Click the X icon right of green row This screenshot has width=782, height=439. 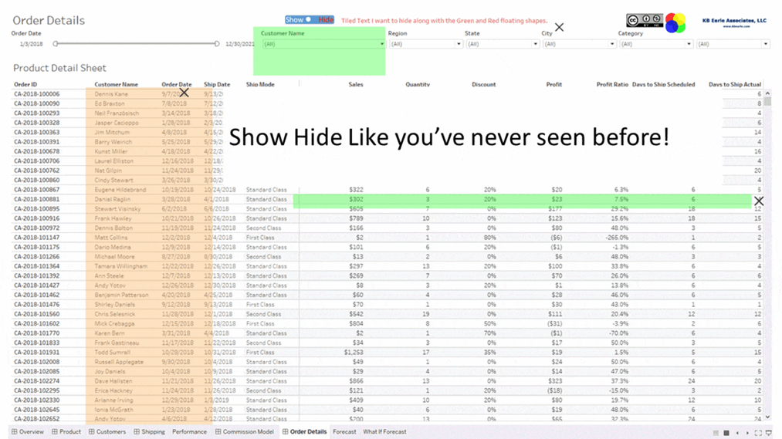[759, 201]
